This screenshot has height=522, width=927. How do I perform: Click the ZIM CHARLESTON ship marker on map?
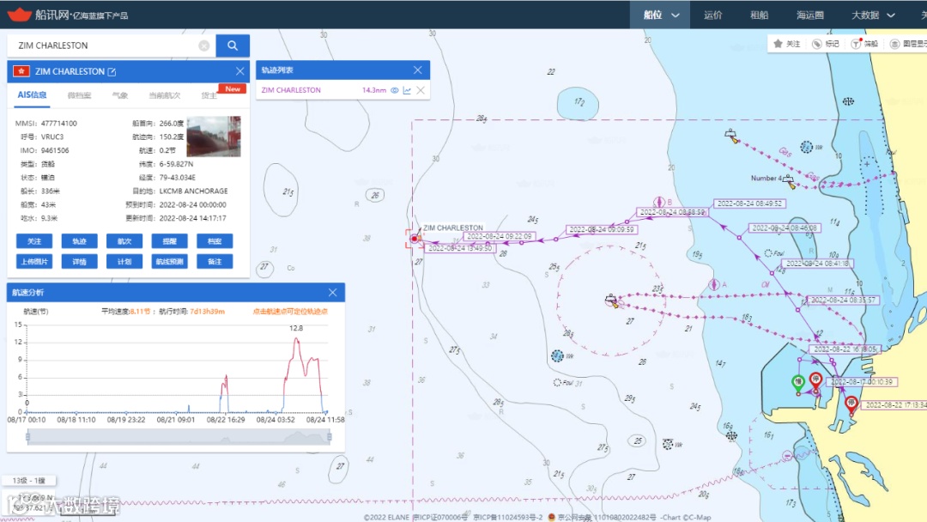point(415,238)
